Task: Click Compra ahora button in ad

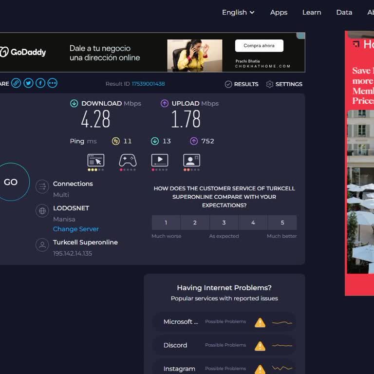Action: click(259, 46)
